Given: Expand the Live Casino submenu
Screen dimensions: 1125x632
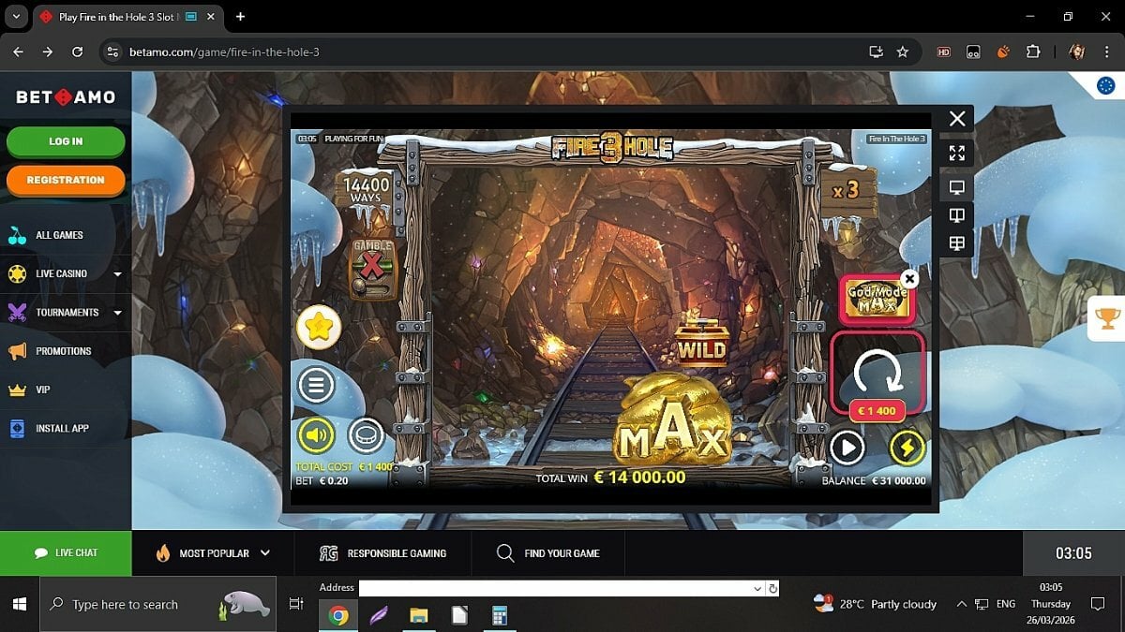Looking at the screenshot, I should (117, 274).
